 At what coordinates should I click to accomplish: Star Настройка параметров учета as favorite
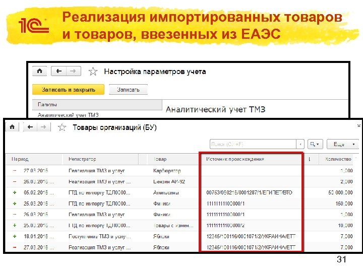pos(93,72)
